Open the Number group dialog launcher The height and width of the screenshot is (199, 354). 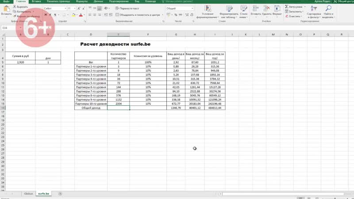pos(193,21)
